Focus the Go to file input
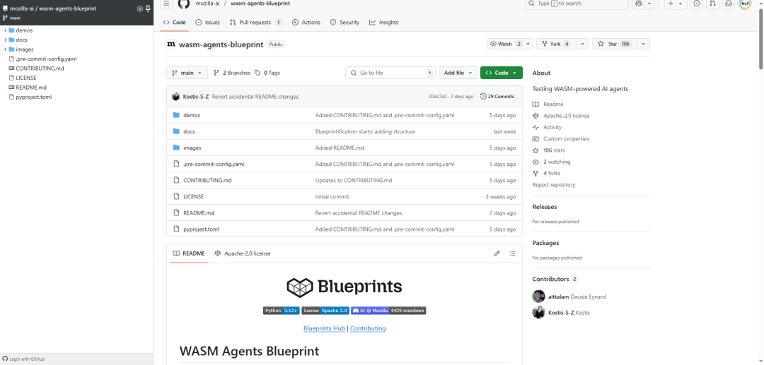The height and width of the screenshot is (365, 764). (x=390, y=73)
